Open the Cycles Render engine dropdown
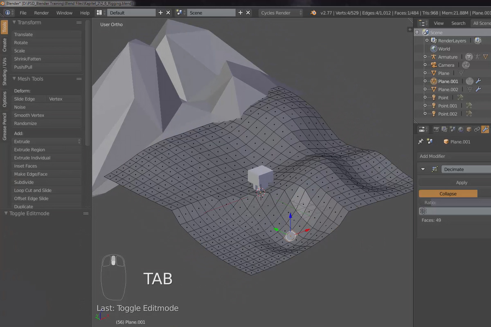Screen dimensions: 491x327 281,13
